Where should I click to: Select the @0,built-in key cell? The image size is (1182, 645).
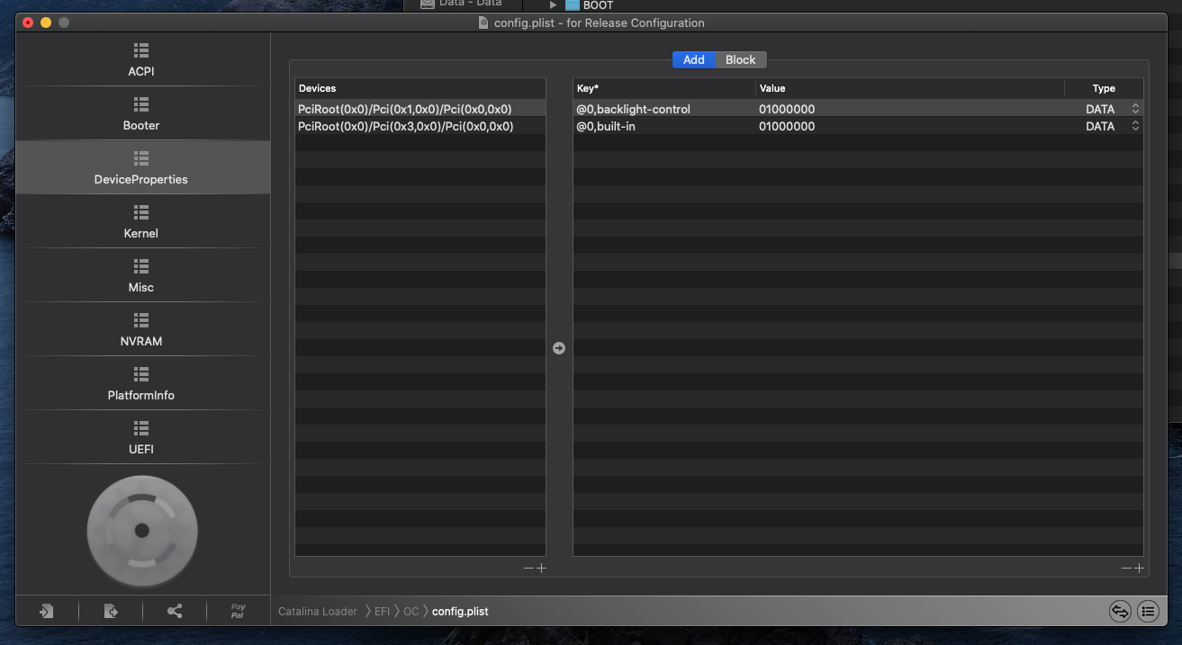click(664, 127)
